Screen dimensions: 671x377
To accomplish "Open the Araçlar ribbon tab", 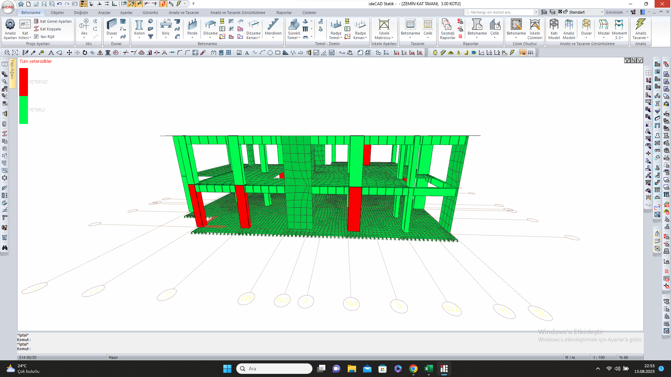I will tap(104, 12).
